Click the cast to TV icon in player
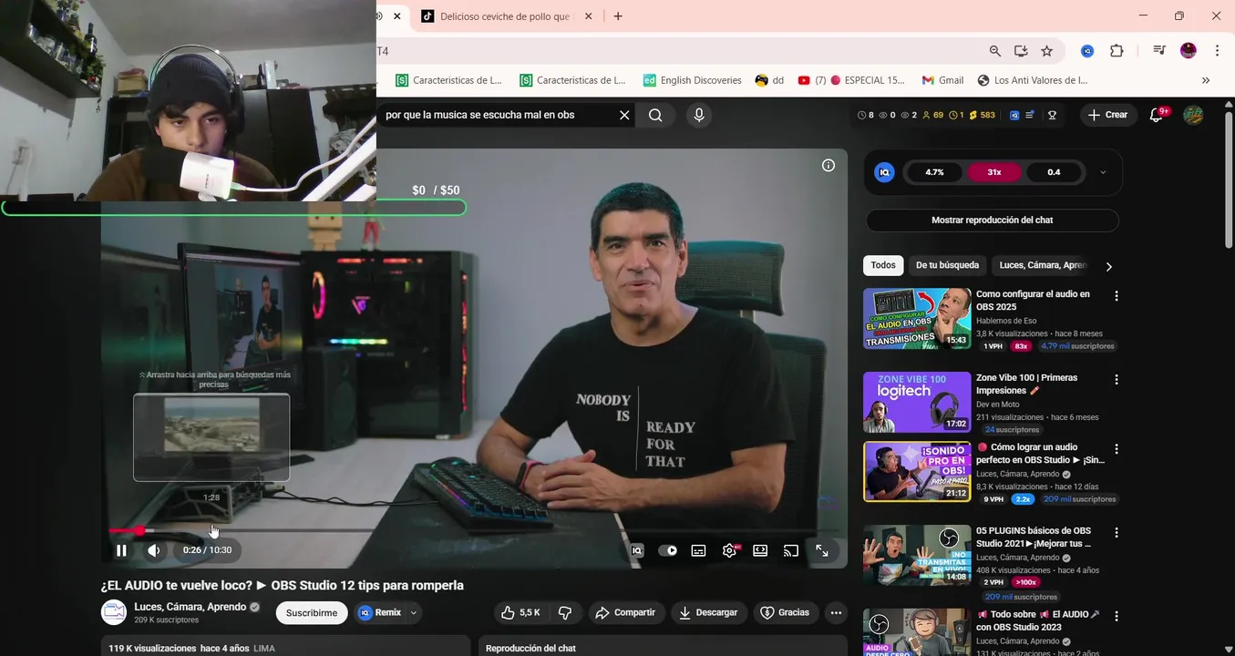 791,550
